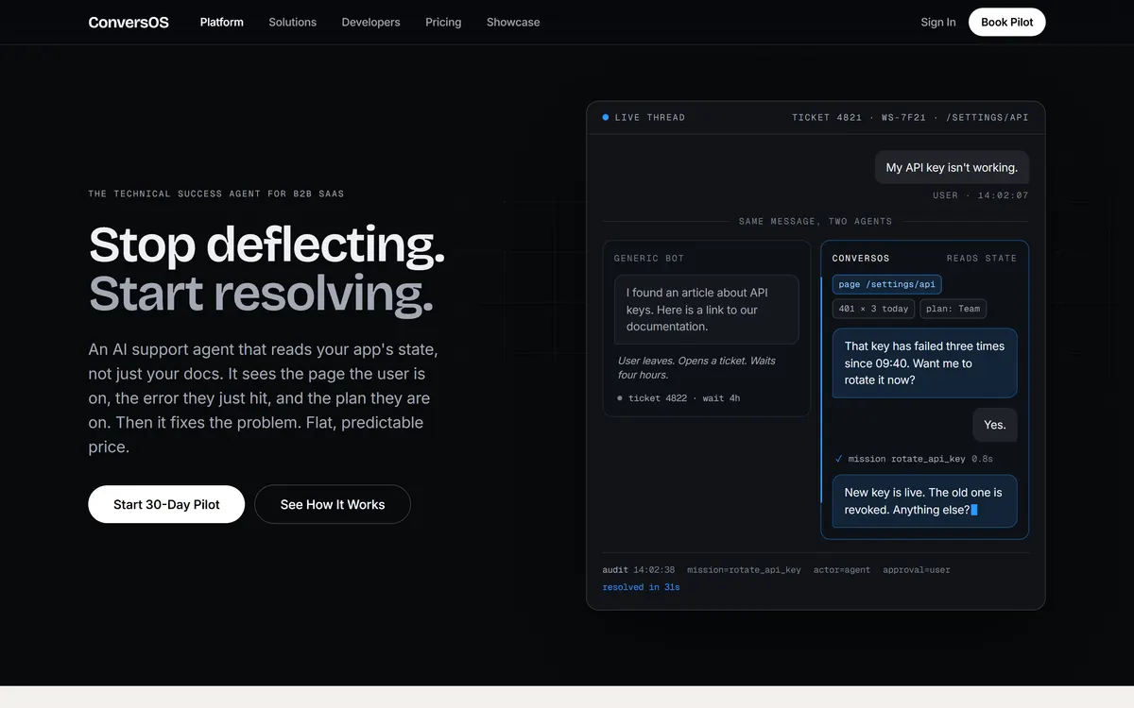
Task: Click the plan: Team chip
Action: [953, 309]
